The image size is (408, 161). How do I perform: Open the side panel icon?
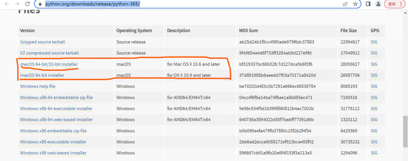pyautogui.click(x=368, y=4)
